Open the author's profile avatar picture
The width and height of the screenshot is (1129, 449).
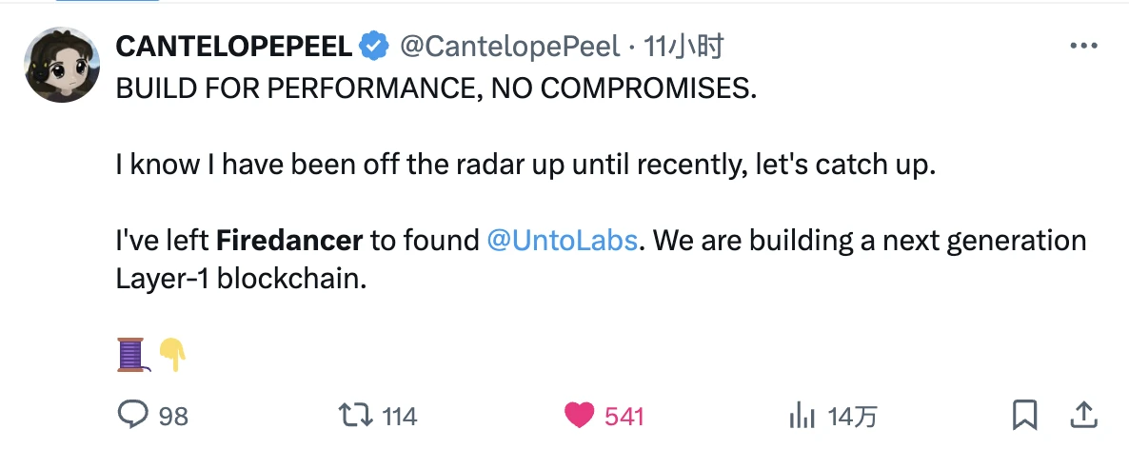coord(62,64)
